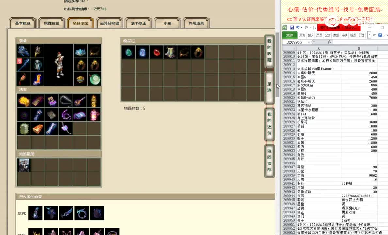Screen dimensions: 388x235
Task: Select the blue crystal in item inventory
Action: 142,52
